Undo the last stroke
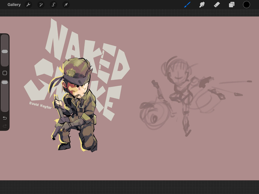Screen dimensions: 259x194 click(5, 118)
